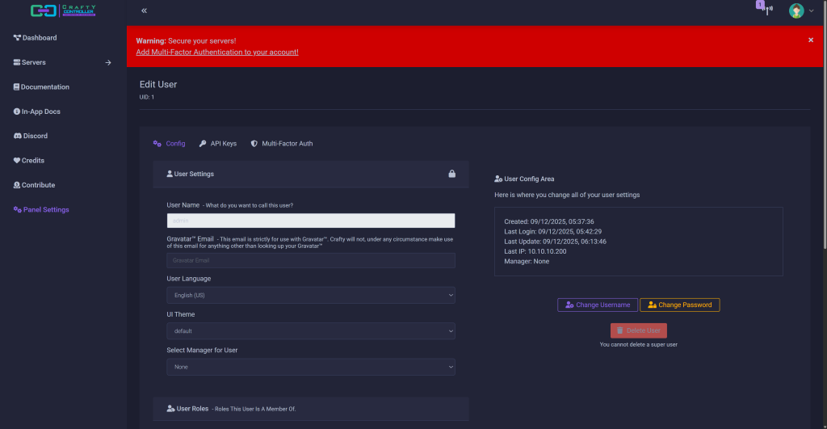Open the User Language dropdown
Screen dimensions: 827x429
coord(311,296)
